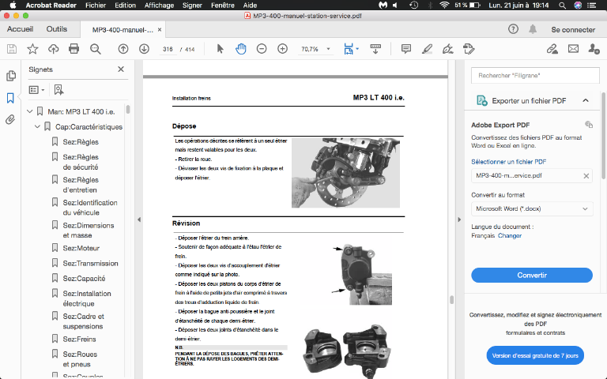Open the Sez:Transmission bookmark
The image size is (607, 379).
[90, 264]
